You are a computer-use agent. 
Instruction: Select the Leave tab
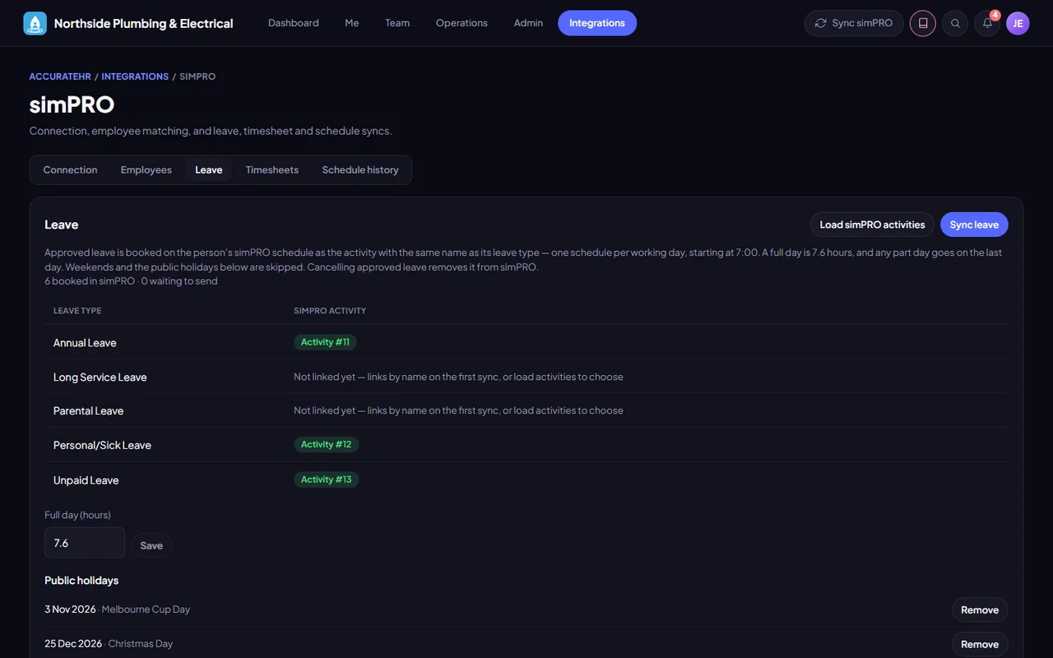click(x=209, y=170)
